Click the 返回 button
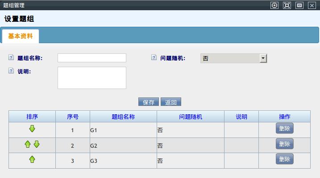This screenshot has height=178, width=320. pos(171,102)
